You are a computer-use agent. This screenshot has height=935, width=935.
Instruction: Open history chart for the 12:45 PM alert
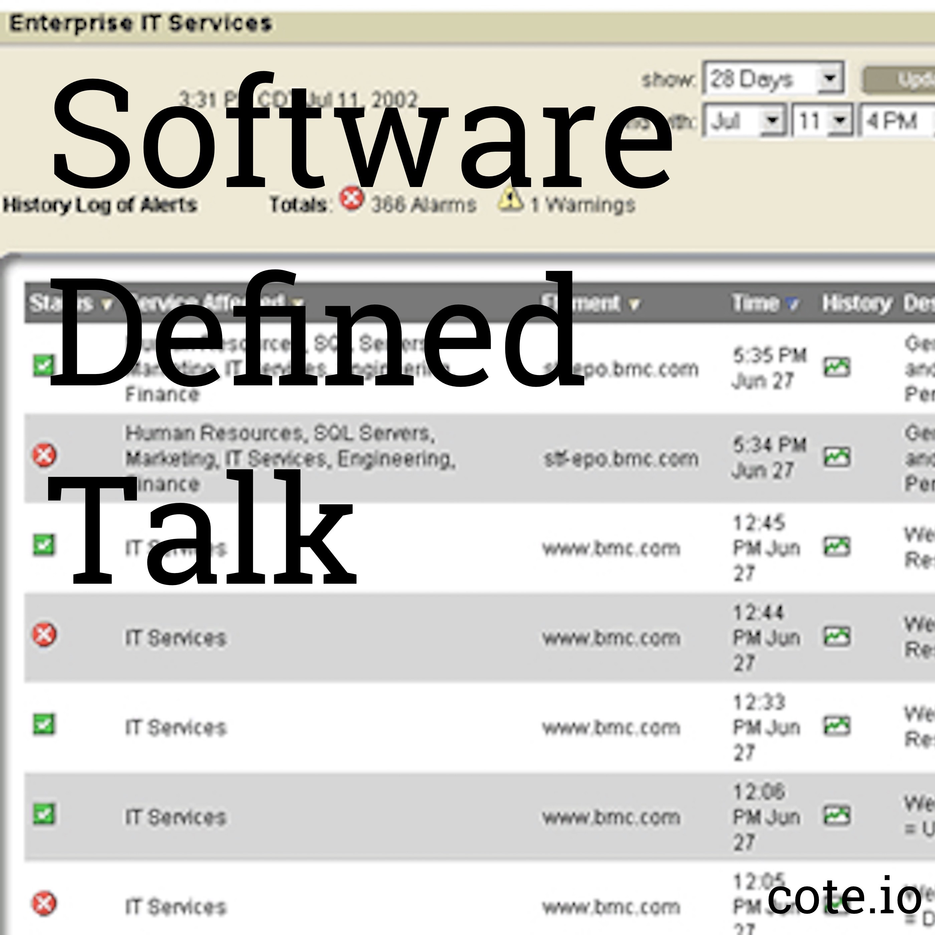837,546
